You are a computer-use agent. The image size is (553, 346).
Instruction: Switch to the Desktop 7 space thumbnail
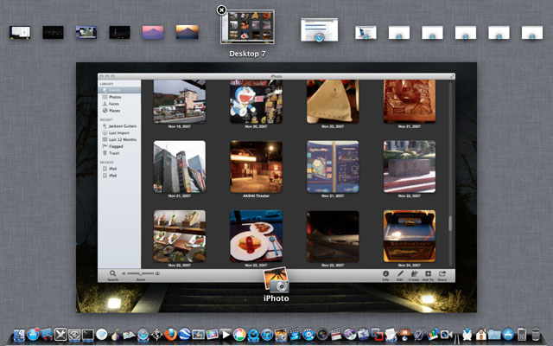coord(248,27)
